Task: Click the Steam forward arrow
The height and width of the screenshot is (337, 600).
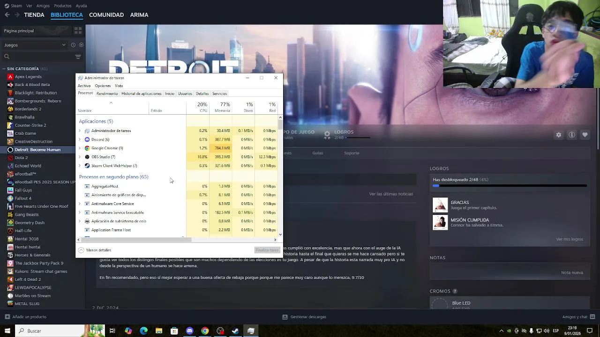Action: pyautogui.click(x=17, y=15)
